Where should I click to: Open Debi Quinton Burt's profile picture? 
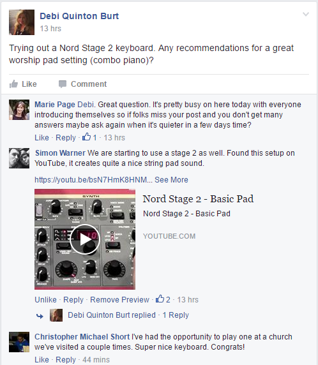point(22,22)
